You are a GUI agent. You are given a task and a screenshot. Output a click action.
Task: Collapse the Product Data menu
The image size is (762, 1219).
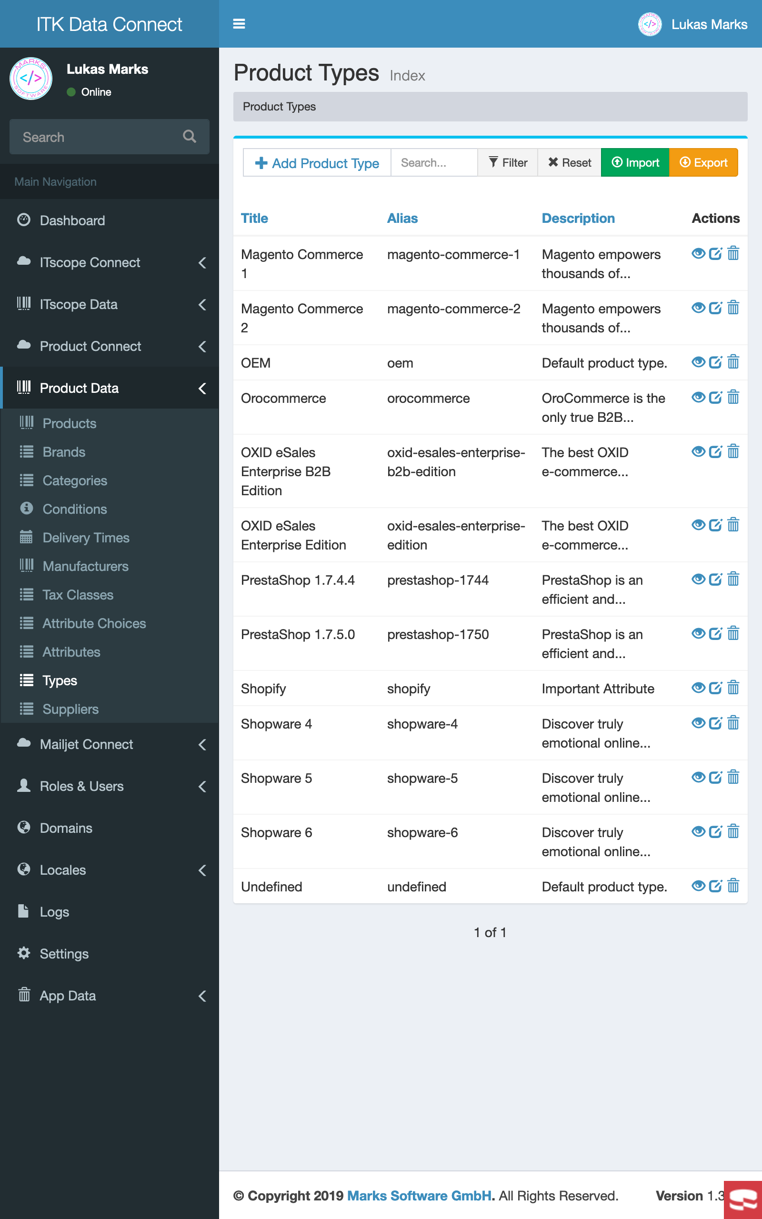point(110,388)
